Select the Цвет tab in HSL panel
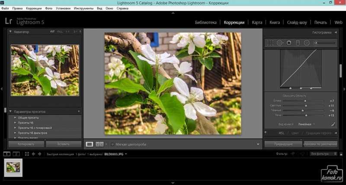Image resolution: width=346 pixels, height=185 pixels. pos(295,133)
